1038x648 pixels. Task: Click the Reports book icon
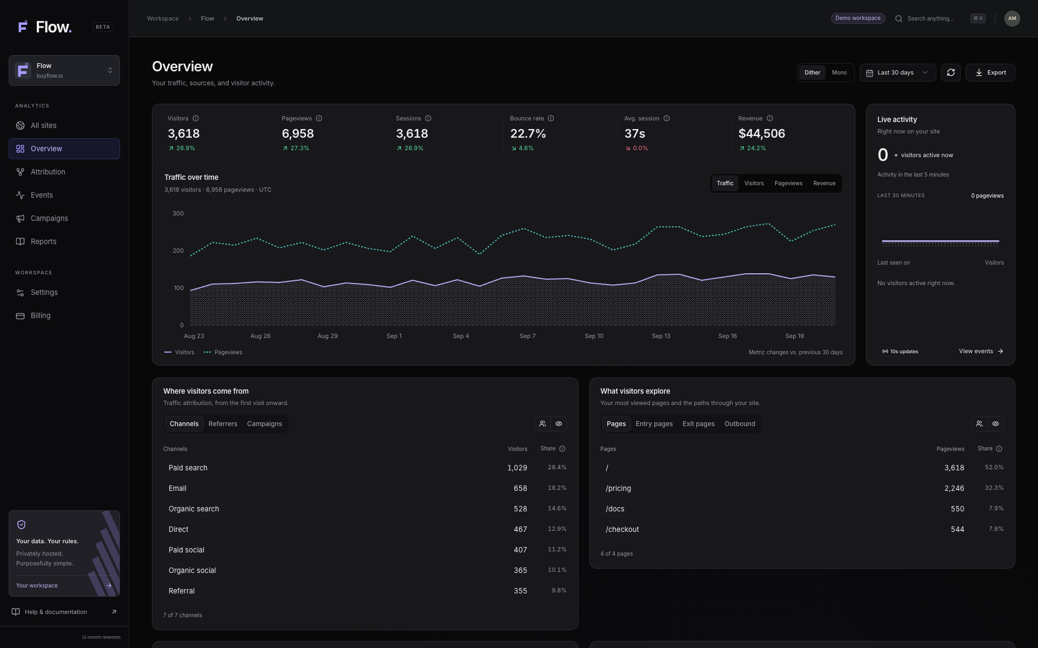(20, 241)
